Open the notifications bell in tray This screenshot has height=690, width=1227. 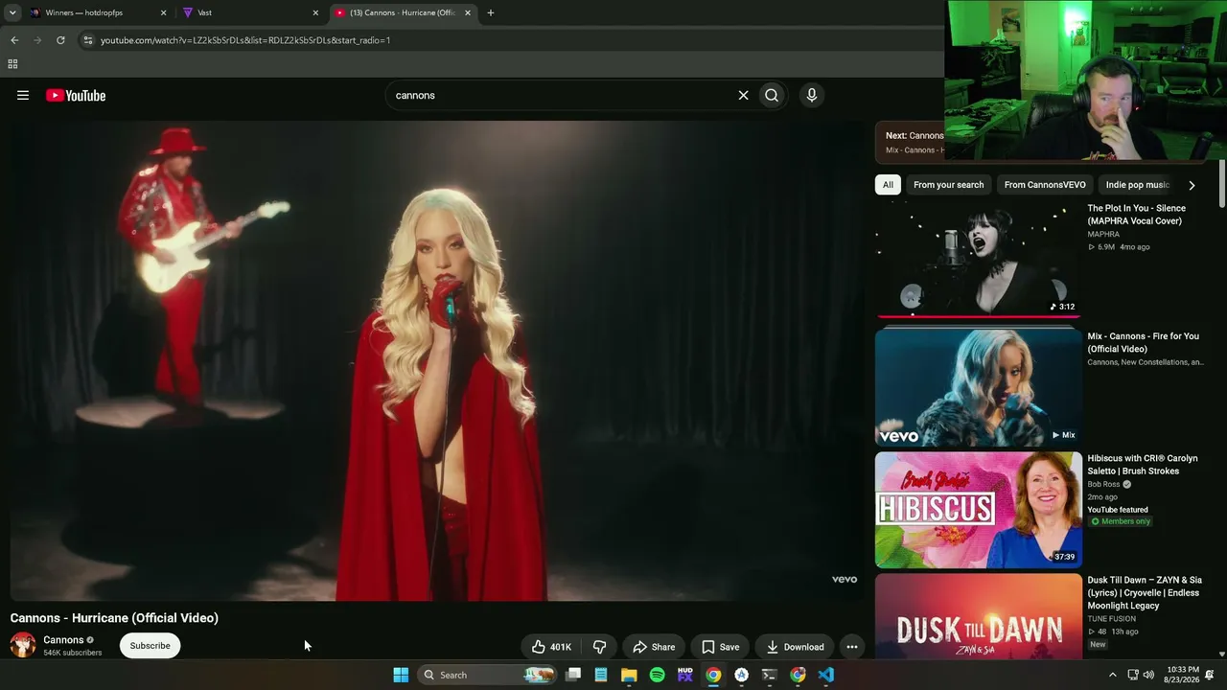pos(1210,675)
